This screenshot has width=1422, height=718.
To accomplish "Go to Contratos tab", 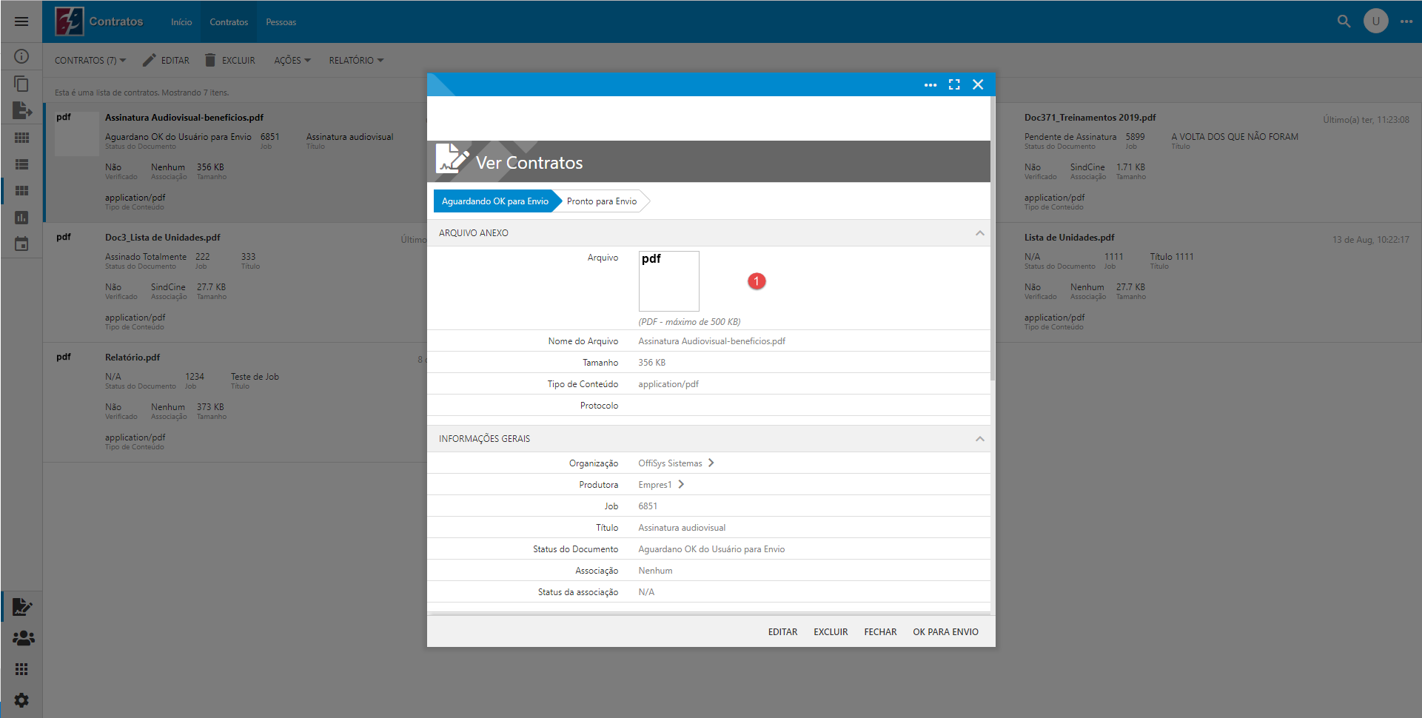I will coord(229,22).
